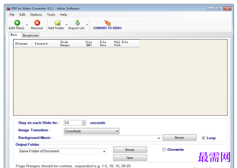Click the Password column header
Screen dimensions: 237x168
click(x=46, y=44)
